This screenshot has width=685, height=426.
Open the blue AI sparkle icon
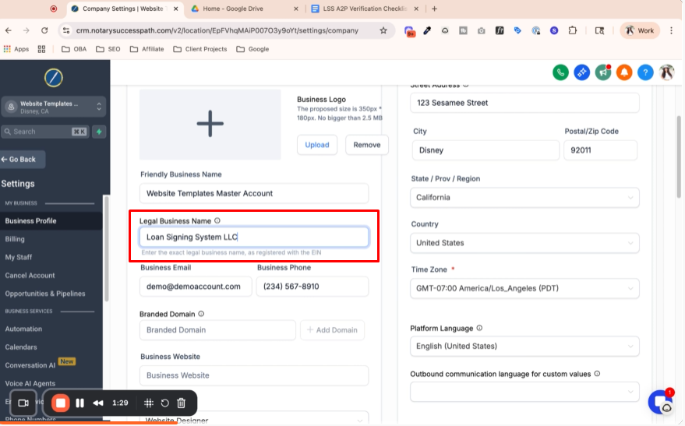(x=582, y=72)
